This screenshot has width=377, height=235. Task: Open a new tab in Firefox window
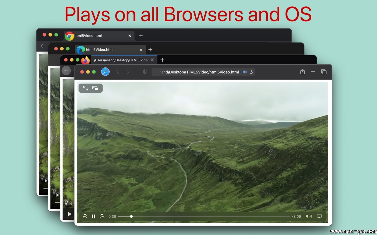click(x=162, y=60)
